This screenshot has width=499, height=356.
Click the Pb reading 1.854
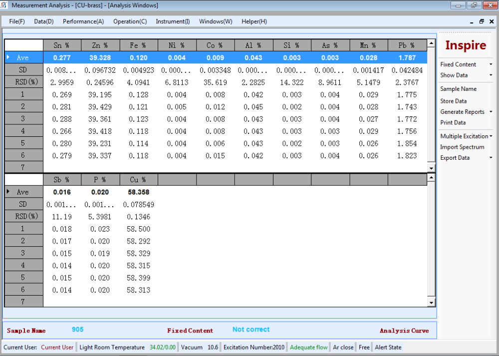pos(407,144)
